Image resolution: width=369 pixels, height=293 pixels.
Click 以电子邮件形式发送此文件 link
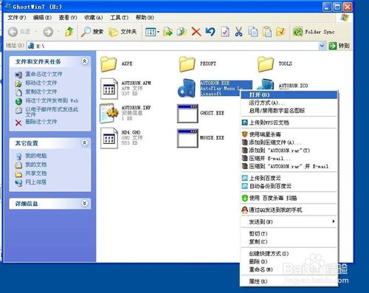(52, 111)
